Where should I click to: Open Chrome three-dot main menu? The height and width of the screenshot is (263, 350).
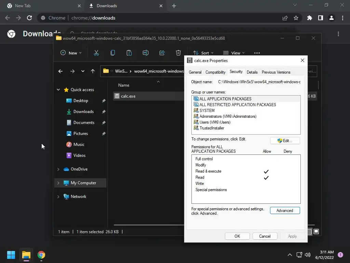342,18
